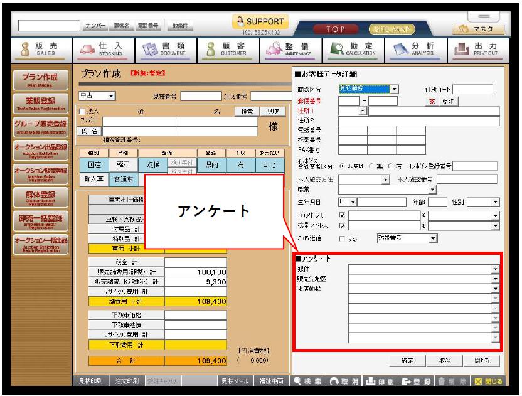The height and width of the screenshot is (396, 522).
Task: Click the 取消 cancel button in the customer panel
Action: 445,360
